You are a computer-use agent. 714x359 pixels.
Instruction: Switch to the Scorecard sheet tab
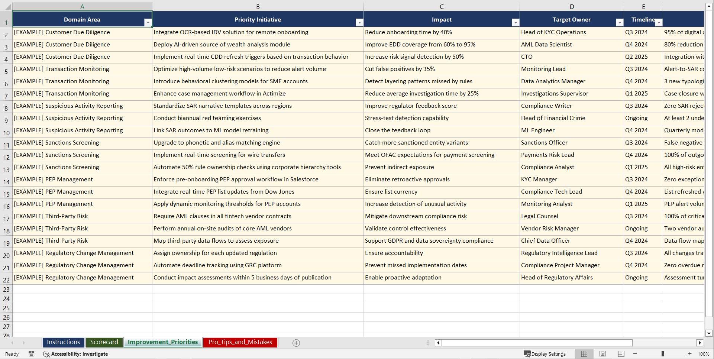104,342
